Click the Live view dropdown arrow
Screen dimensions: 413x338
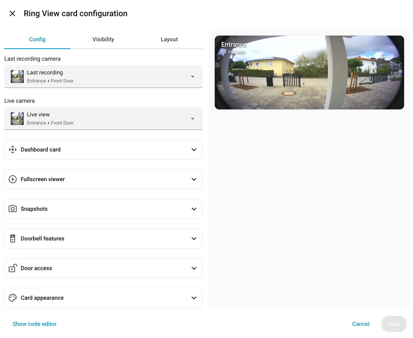click(192, 119)
